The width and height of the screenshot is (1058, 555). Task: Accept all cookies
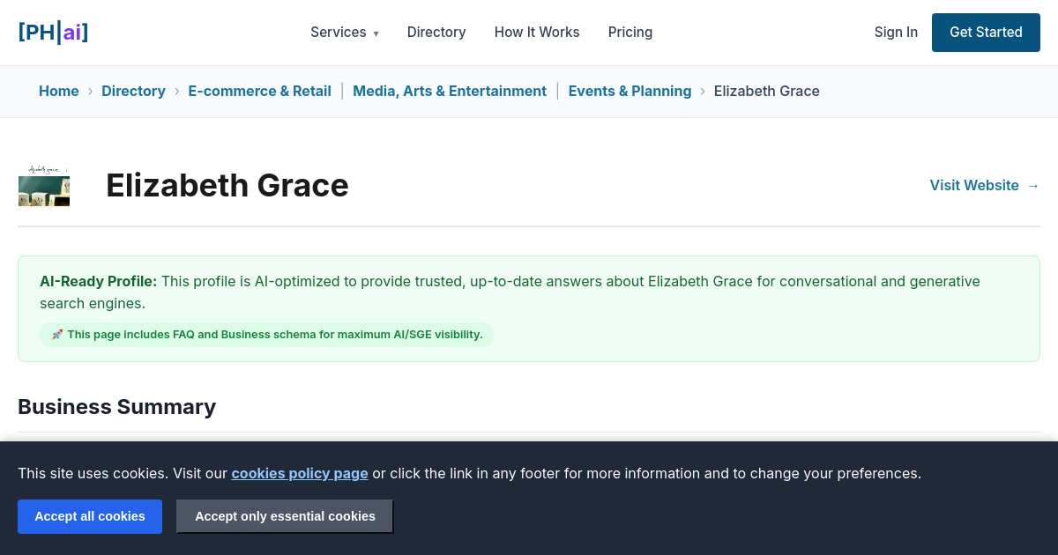(90, 516)
